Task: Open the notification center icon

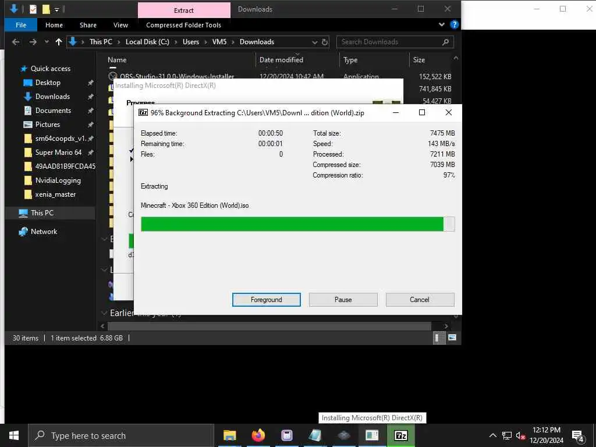Action: pos(578,436)
